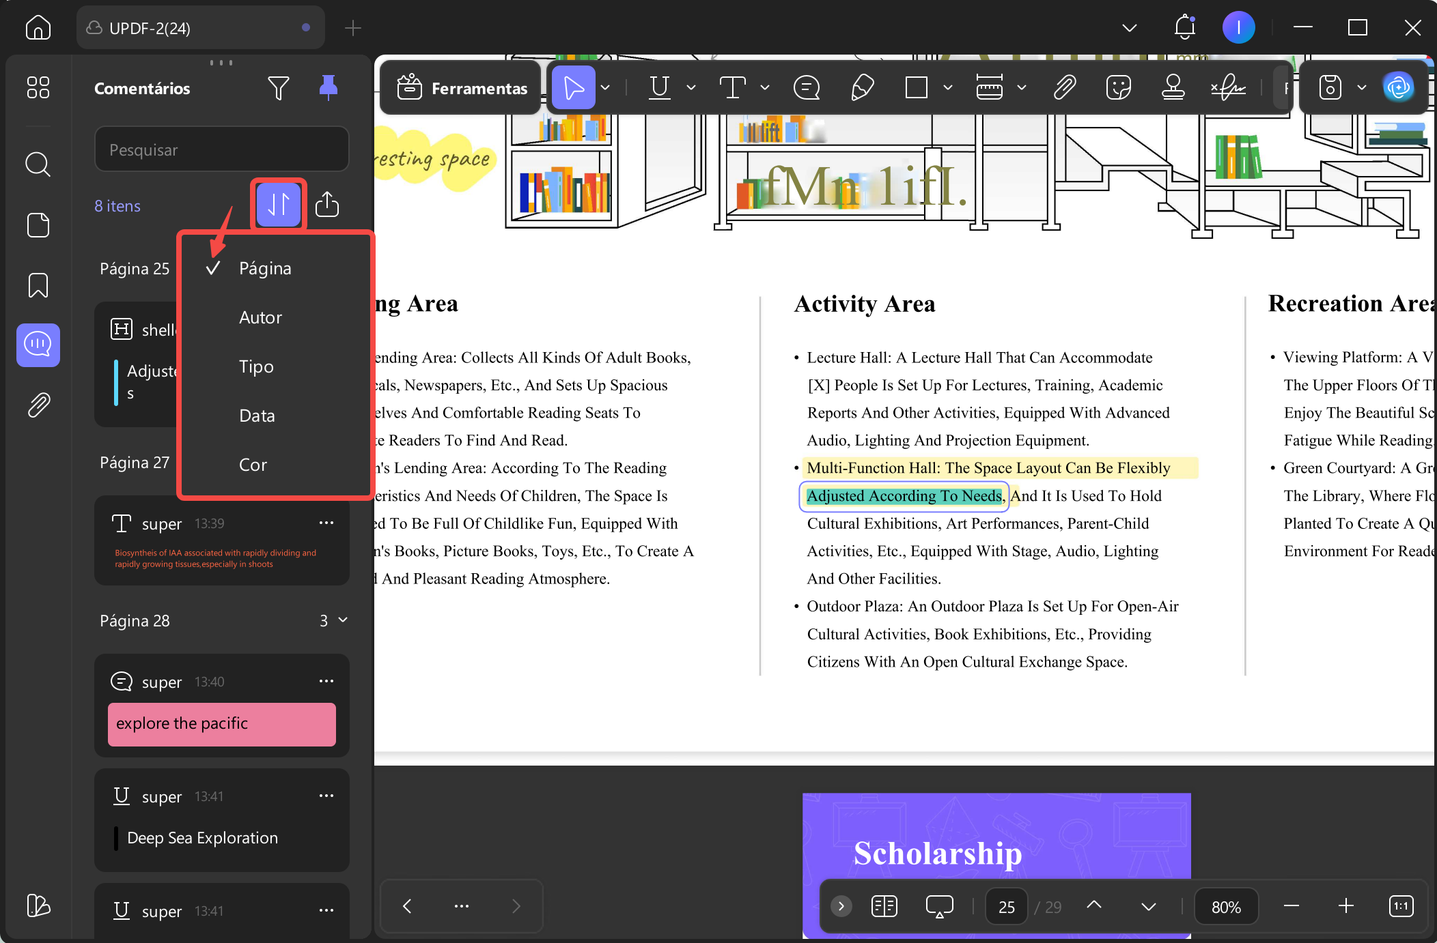
Task: Export comments with the share icon
Action: 327,205
